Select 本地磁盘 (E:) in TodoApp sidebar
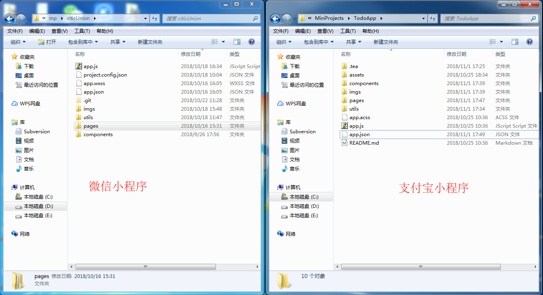Viewport: 543px width, 295px height. (x=301, y=215)
